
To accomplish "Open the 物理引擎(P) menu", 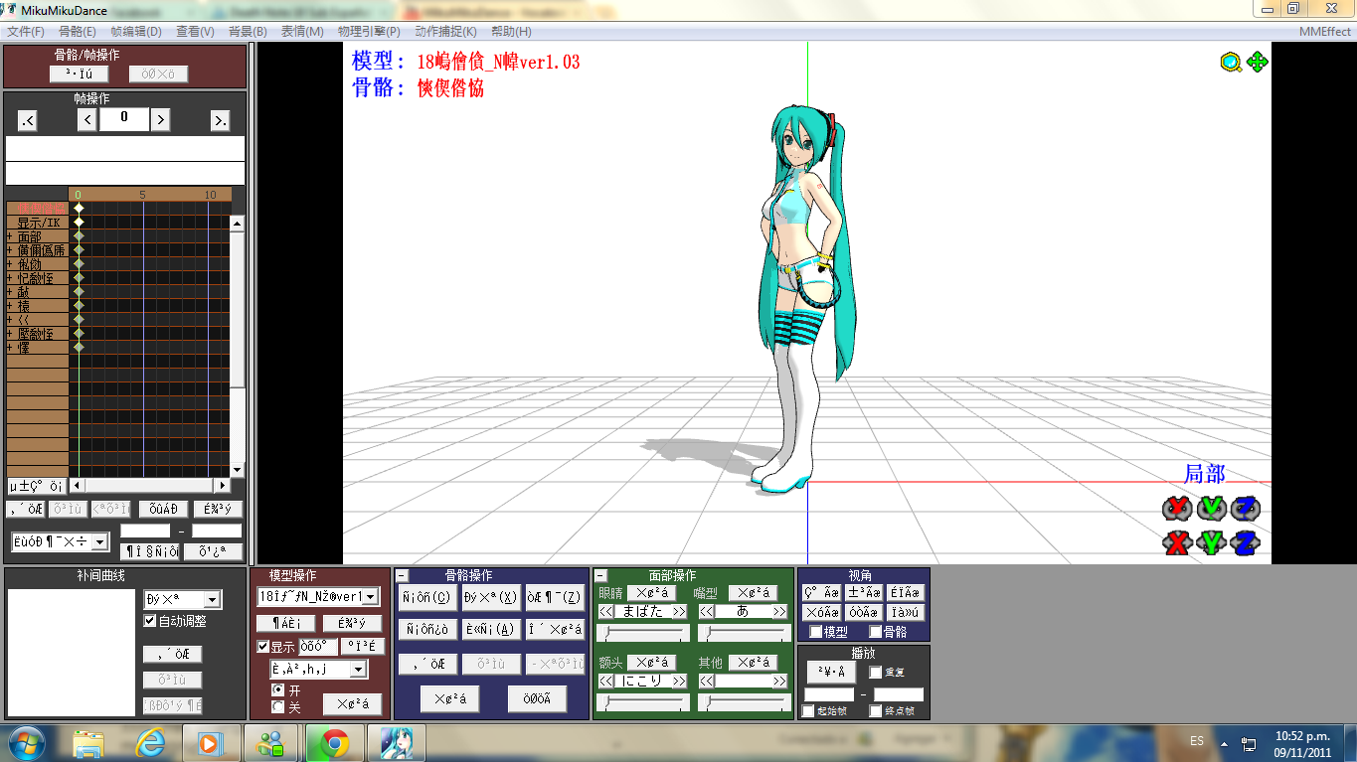I will pos(369,32).
